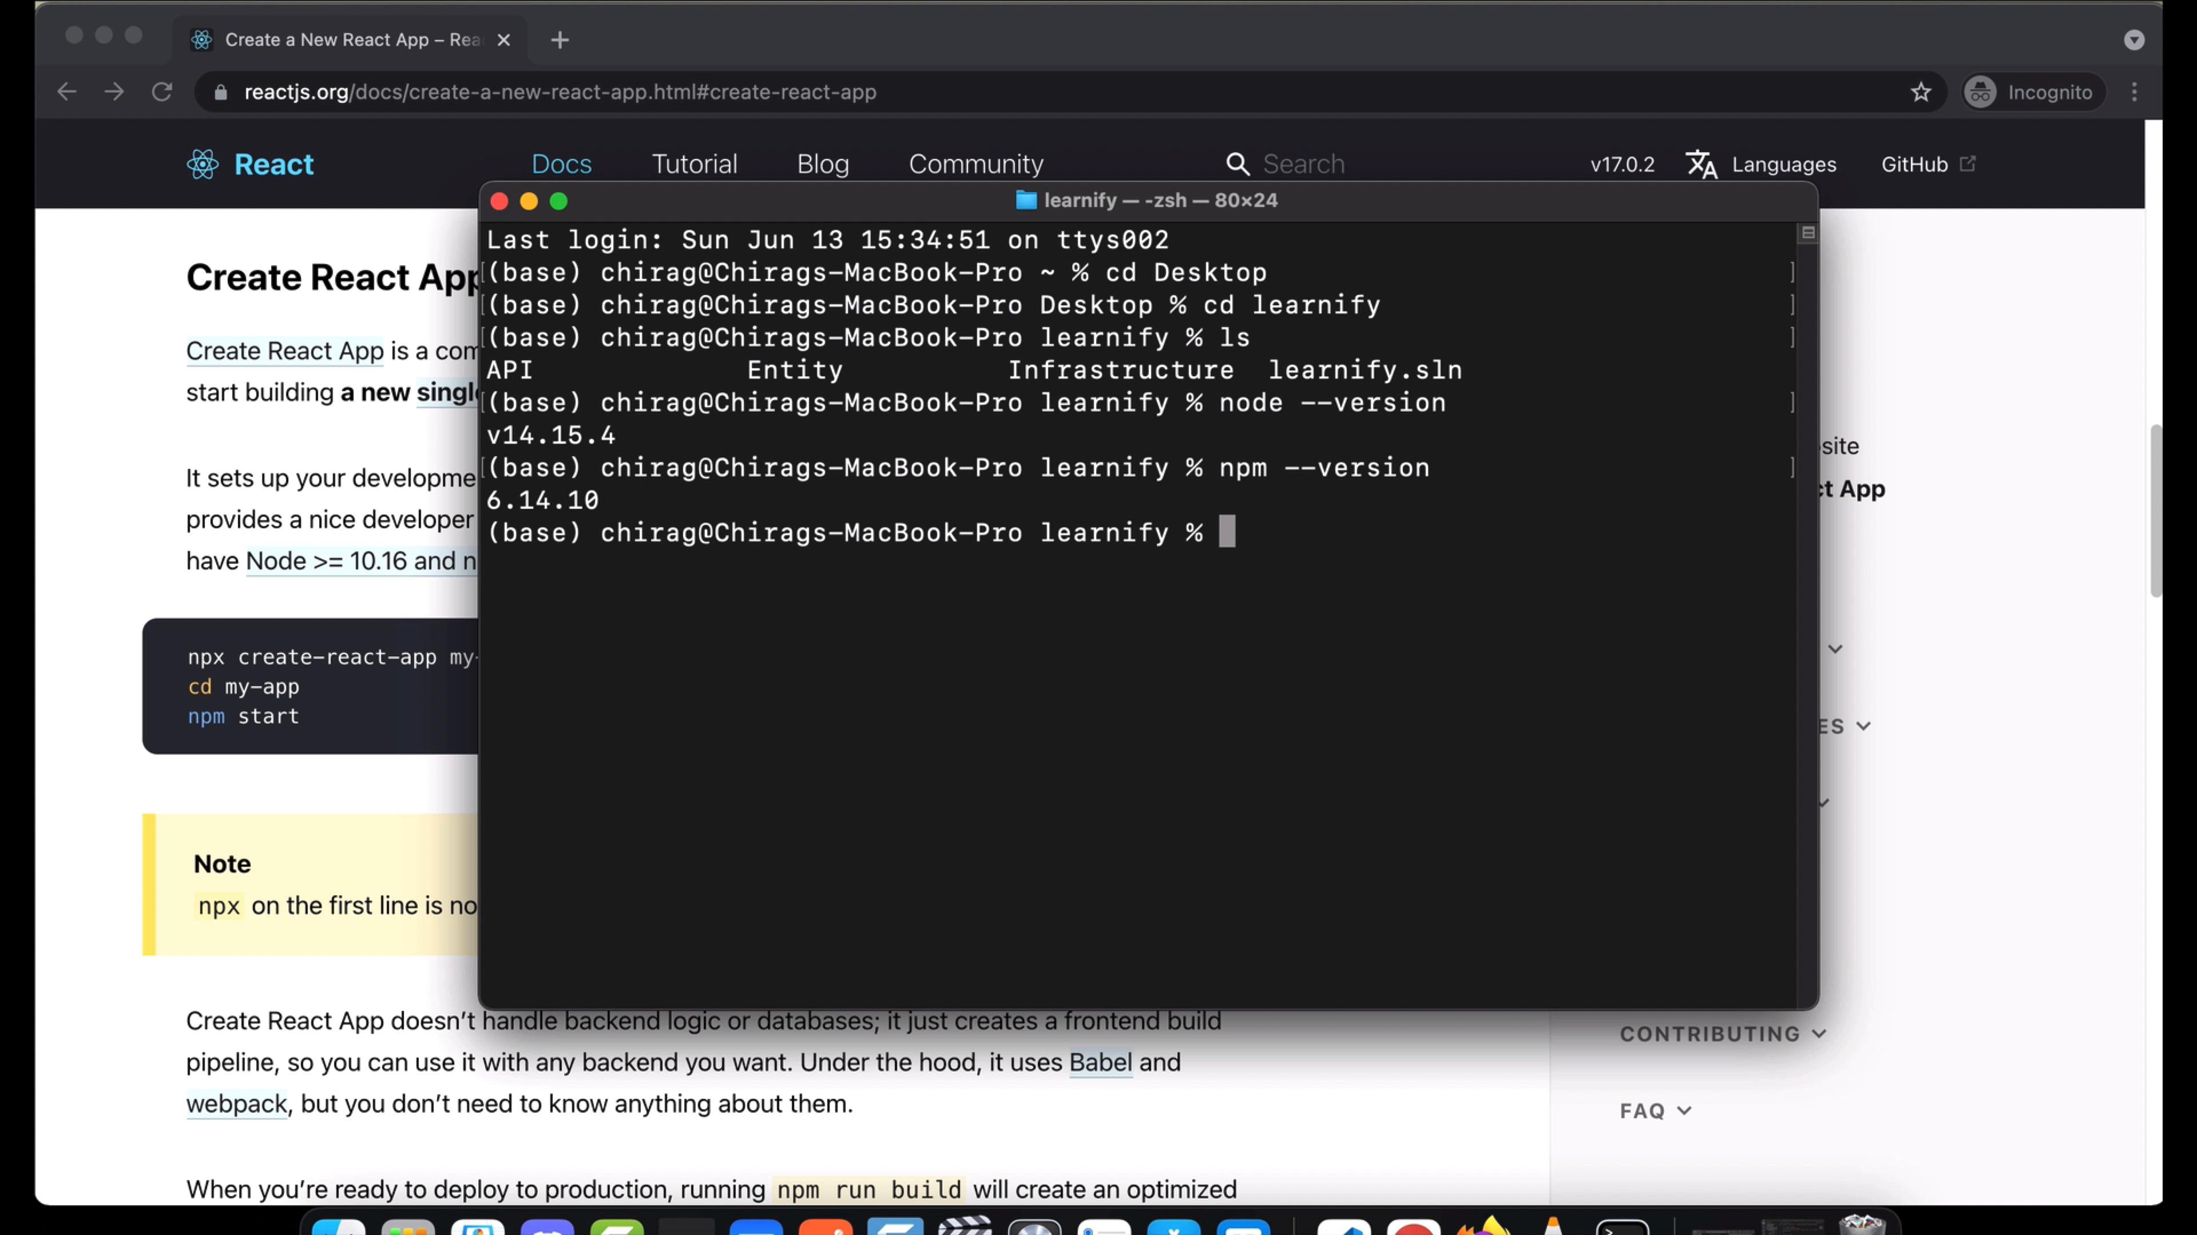Click the npm run build inline code
The width and height of the screenshot is (2197, 1235).
(869, 1190)
